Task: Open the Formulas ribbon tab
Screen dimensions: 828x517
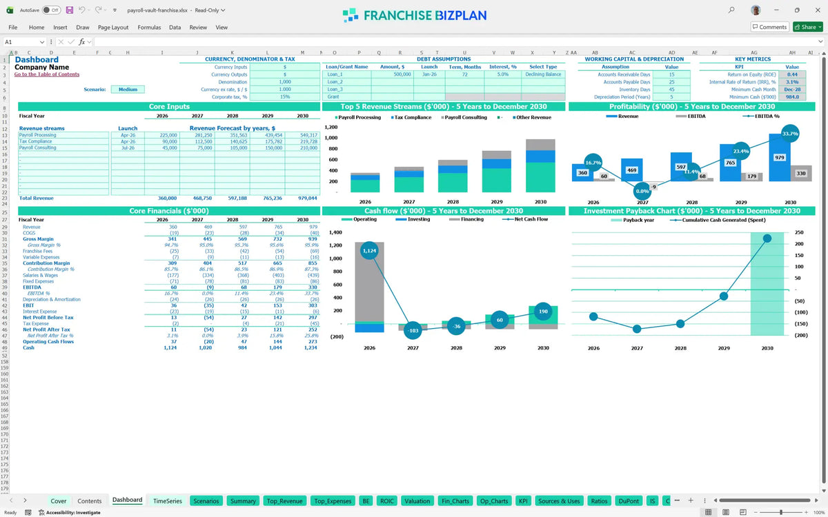Action: tap(149, 27)
